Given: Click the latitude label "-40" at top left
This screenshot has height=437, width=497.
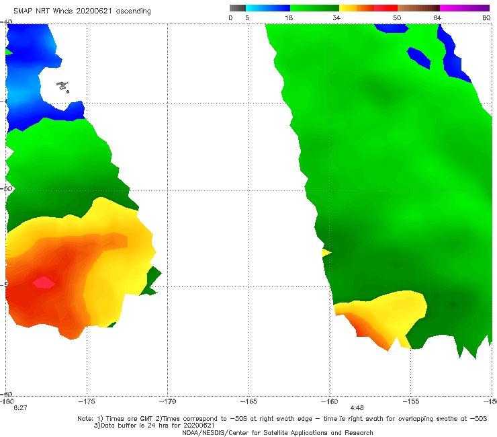Looking at the screenshot, I should pyautogui.click(x=6, y=22).
